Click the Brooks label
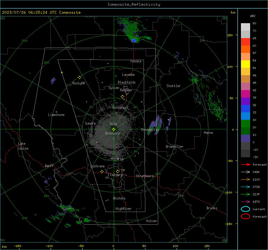 tap(212, 208)
